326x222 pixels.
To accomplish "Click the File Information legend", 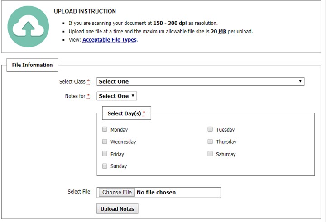I will 32,65.
